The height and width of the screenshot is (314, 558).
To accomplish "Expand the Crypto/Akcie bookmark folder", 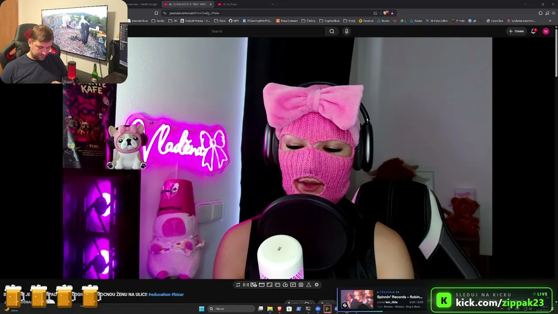I will pyautogui.click(x=329, y=21).
